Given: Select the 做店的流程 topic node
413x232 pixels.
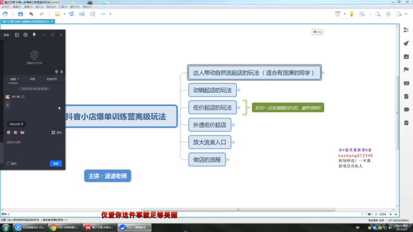Looking at the screenshot, I should click(206, 159).
